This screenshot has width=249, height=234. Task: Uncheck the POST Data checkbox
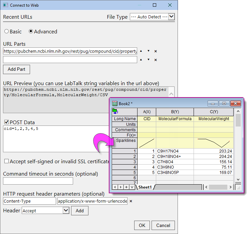click(x=6, y=122)
